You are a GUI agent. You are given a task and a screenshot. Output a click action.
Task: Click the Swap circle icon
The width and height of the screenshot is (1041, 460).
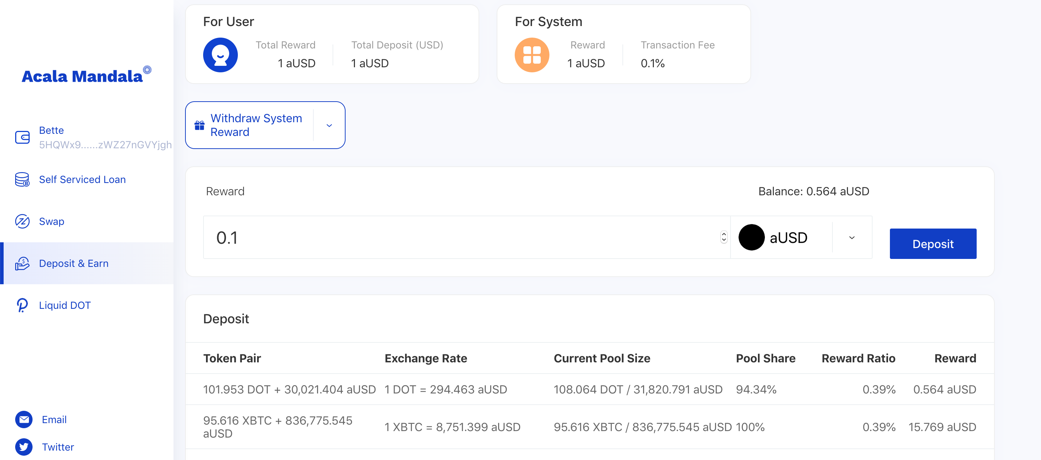[22, 222]
